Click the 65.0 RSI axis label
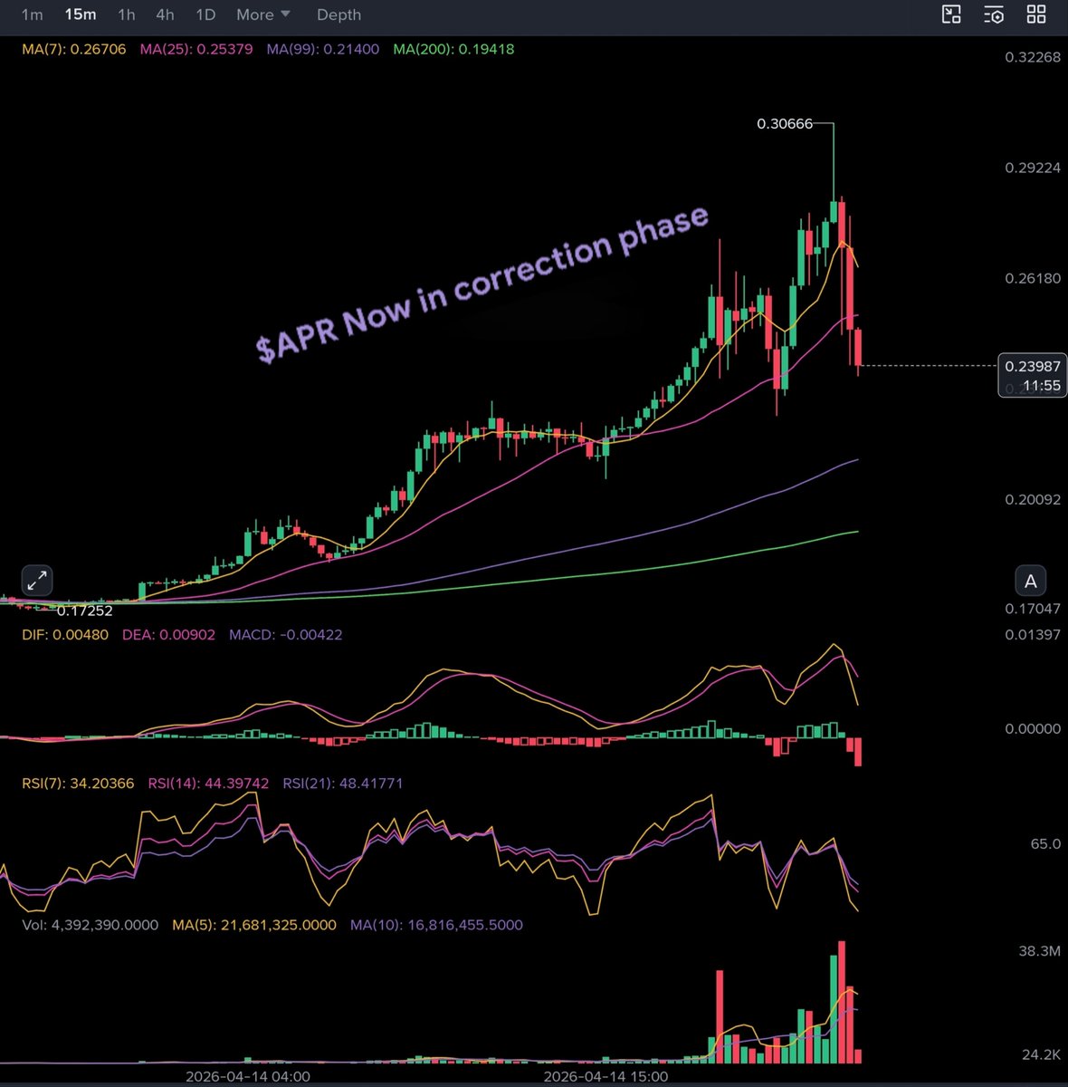The image size is (1068, 1087). tap(1045, 843)
